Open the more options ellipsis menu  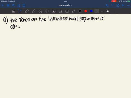[x=128, y=5]
